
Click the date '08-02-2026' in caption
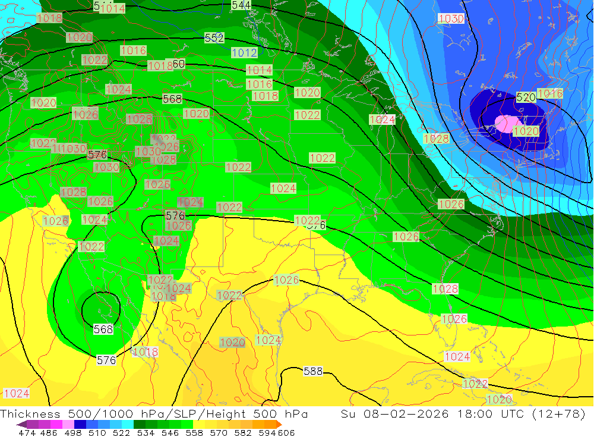pos(406,413)
